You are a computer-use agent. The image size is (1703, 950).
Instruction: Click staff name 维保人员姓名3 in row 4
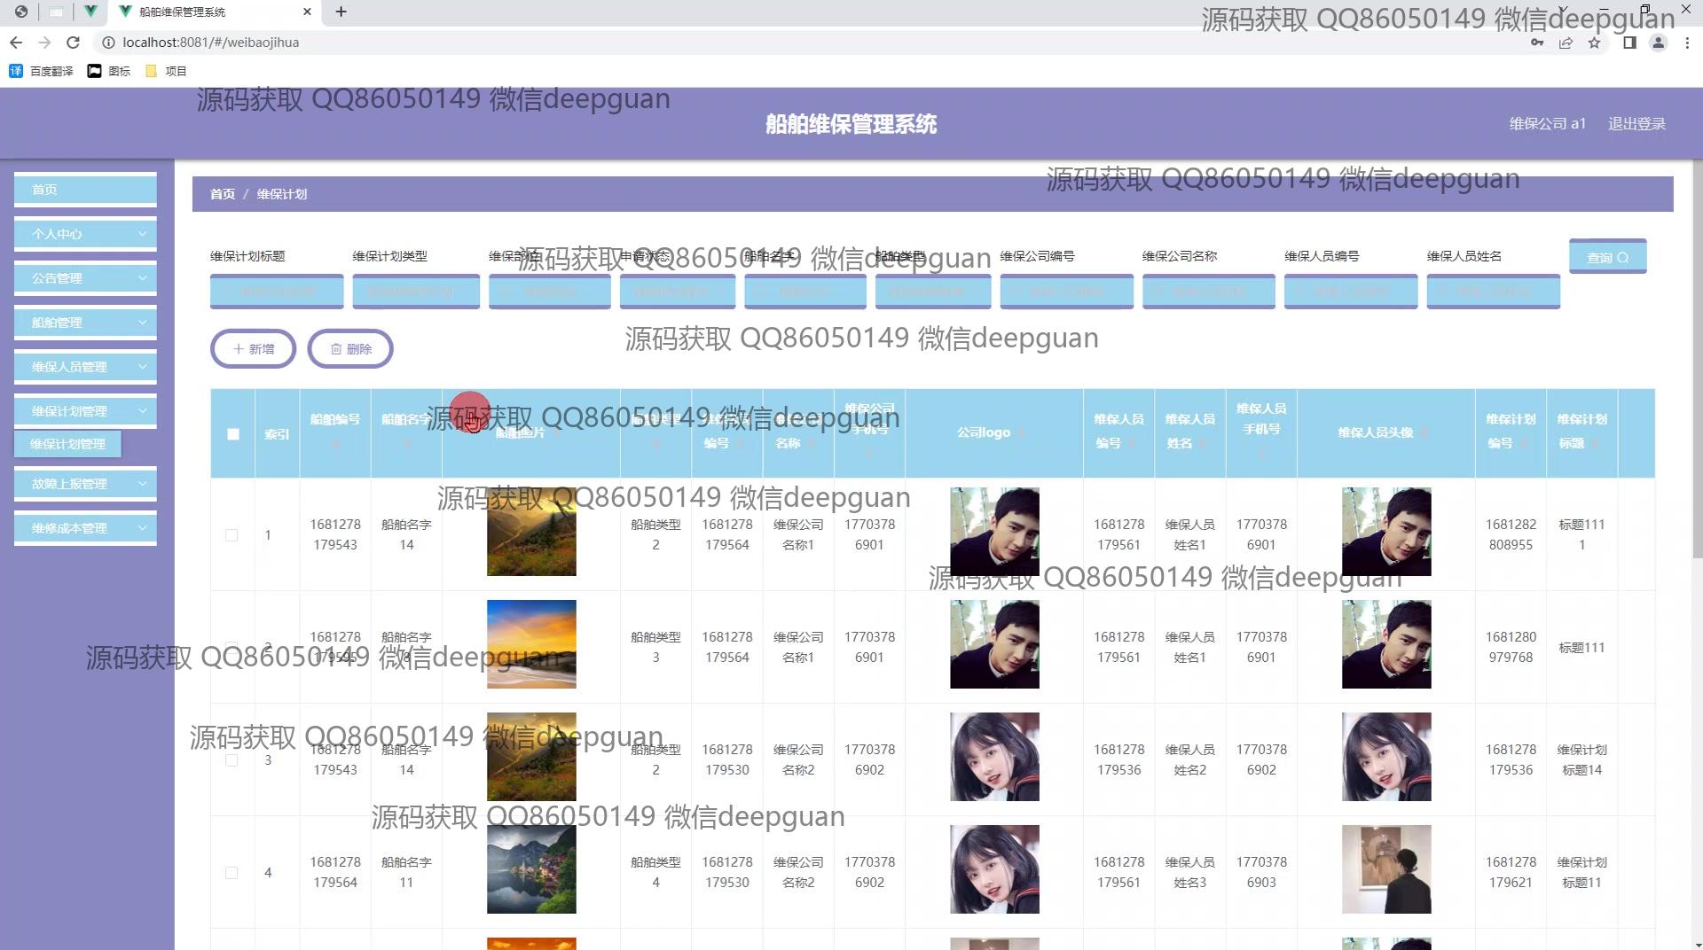click(1189, 873)
